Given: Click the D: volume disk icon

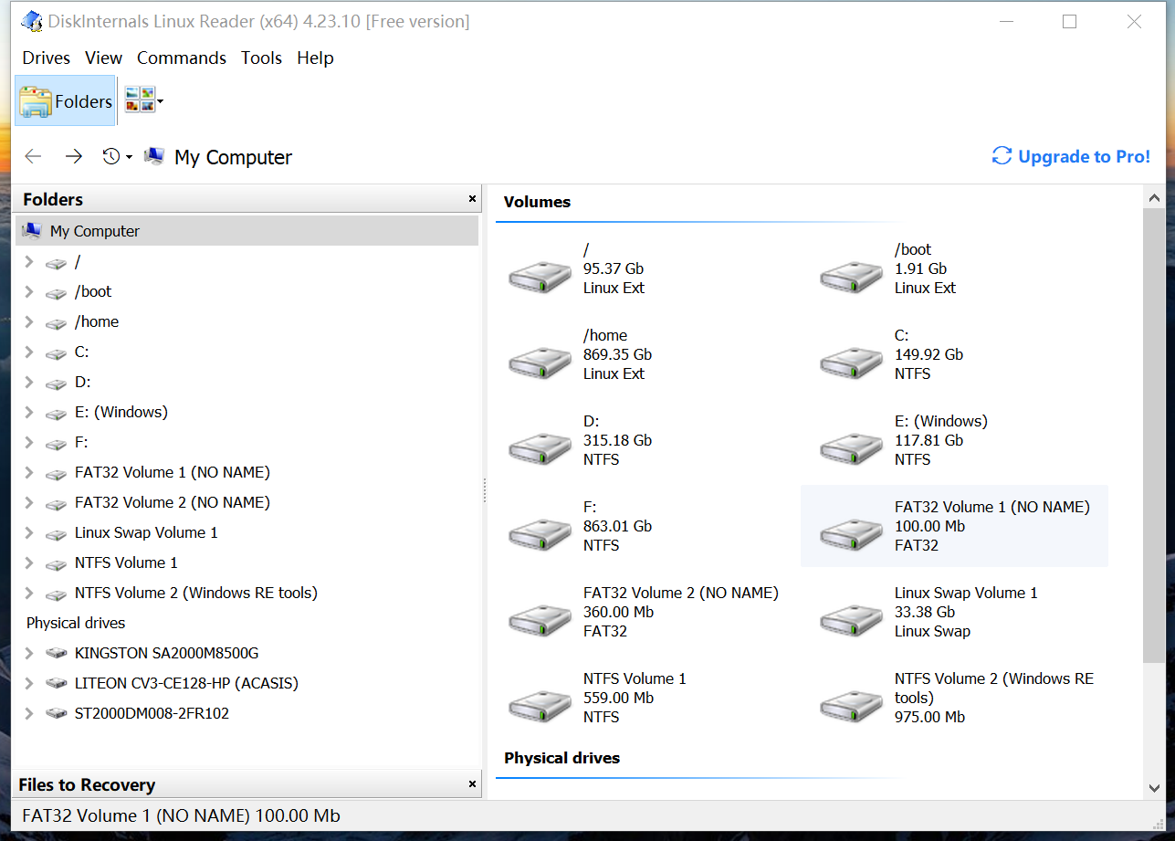Looking at the screenshot, I should click(540, 448).
